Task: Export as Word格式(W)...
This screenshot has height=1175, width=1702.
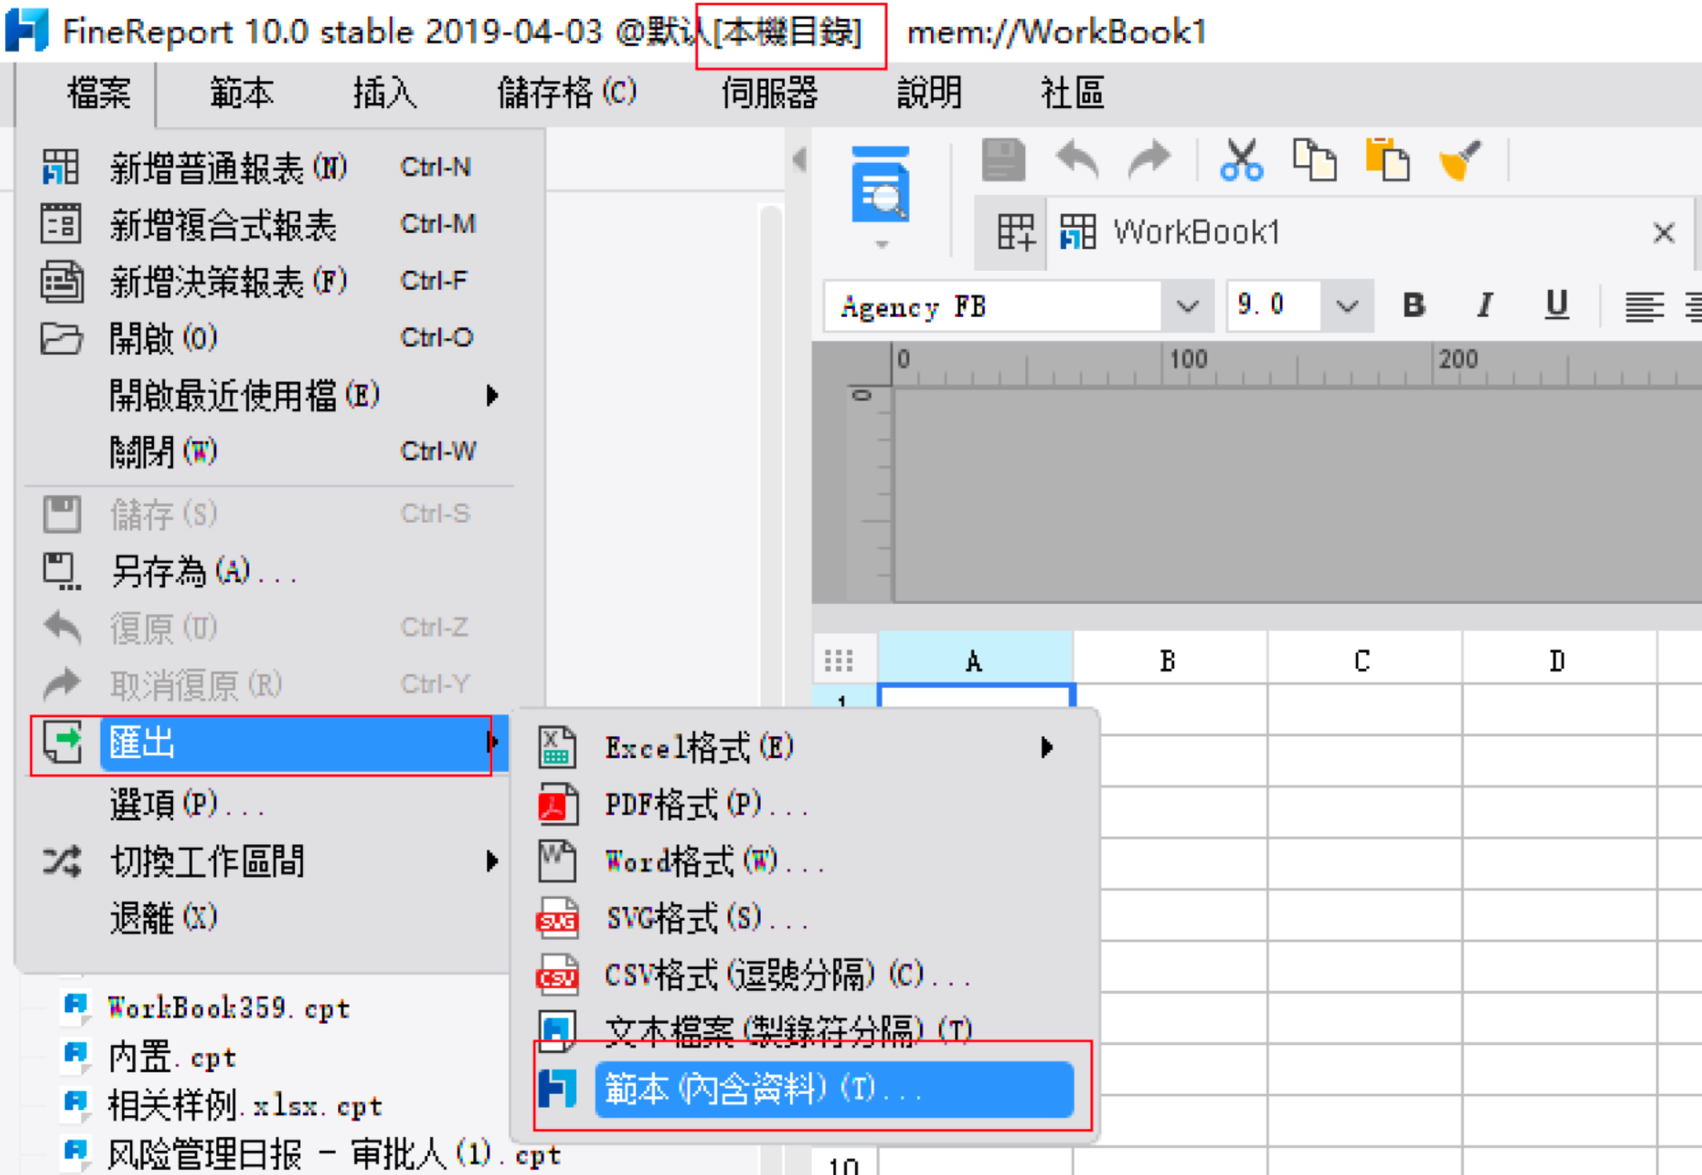Action: (x=805, y=861)
